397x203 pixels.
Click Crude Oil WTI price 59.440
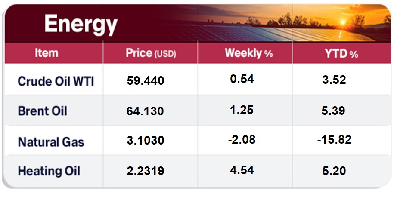146,80
